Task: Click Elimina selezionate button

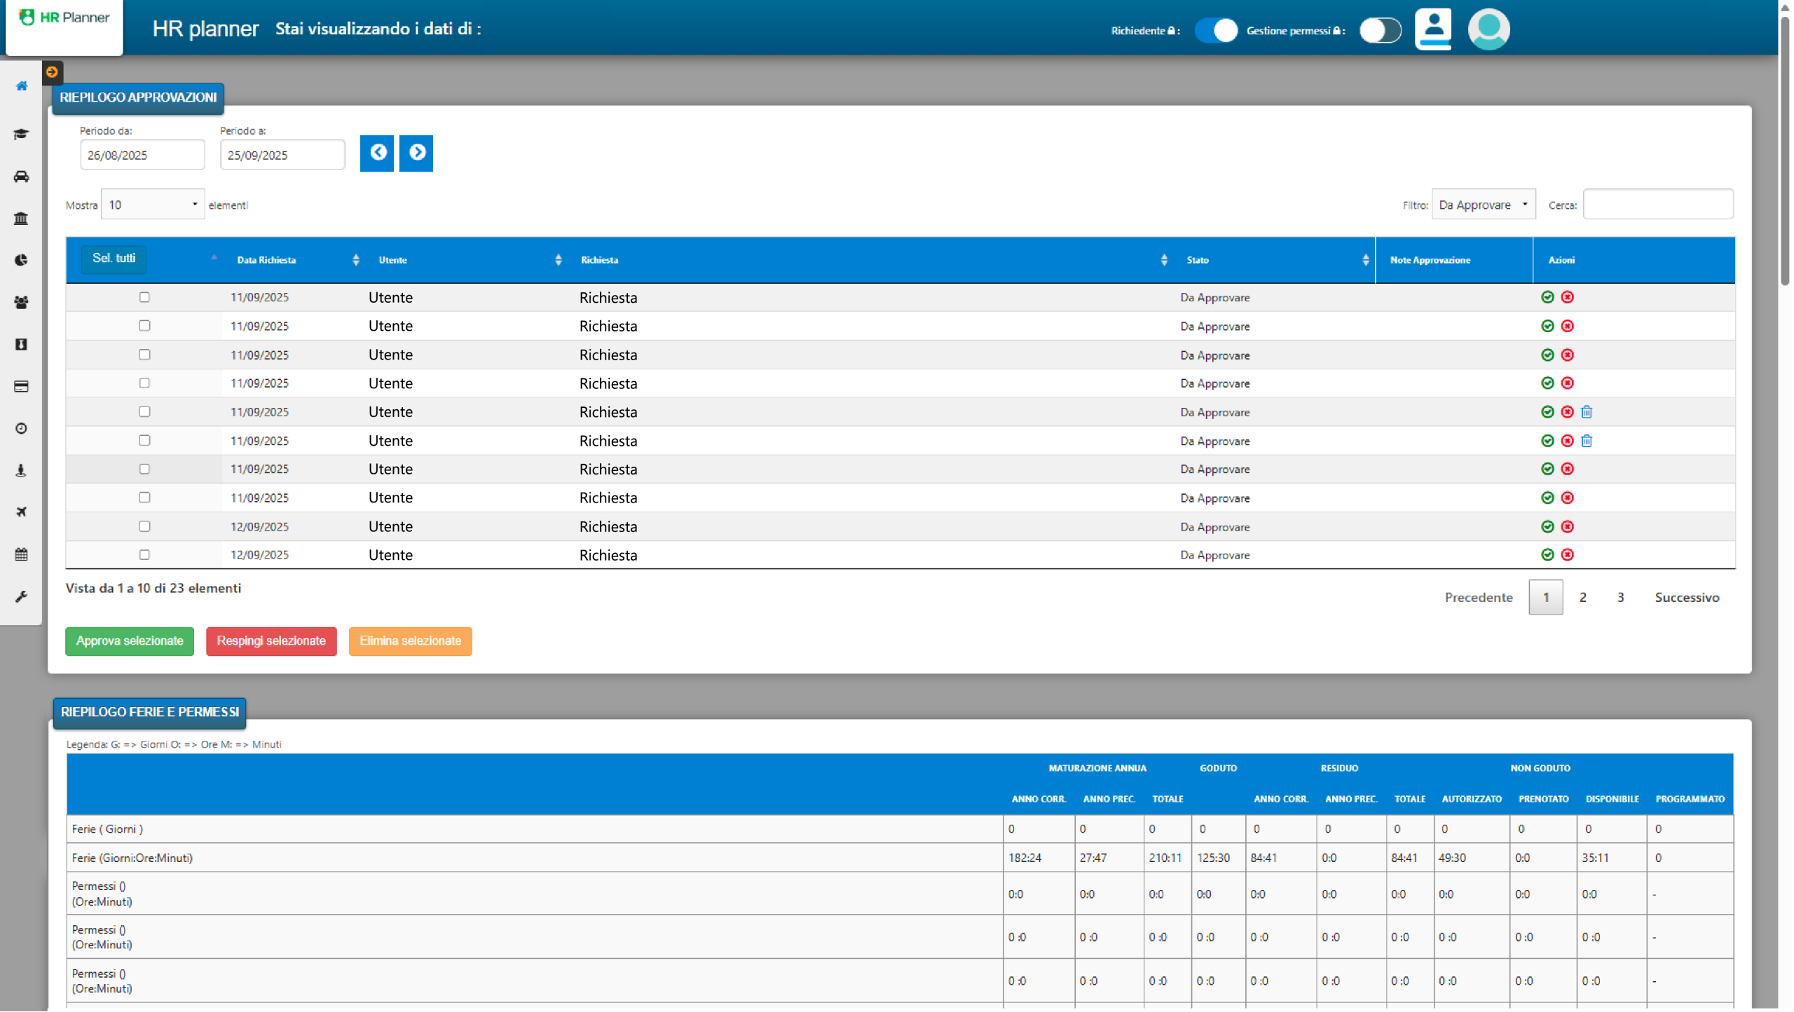Action: click(410, 641)
